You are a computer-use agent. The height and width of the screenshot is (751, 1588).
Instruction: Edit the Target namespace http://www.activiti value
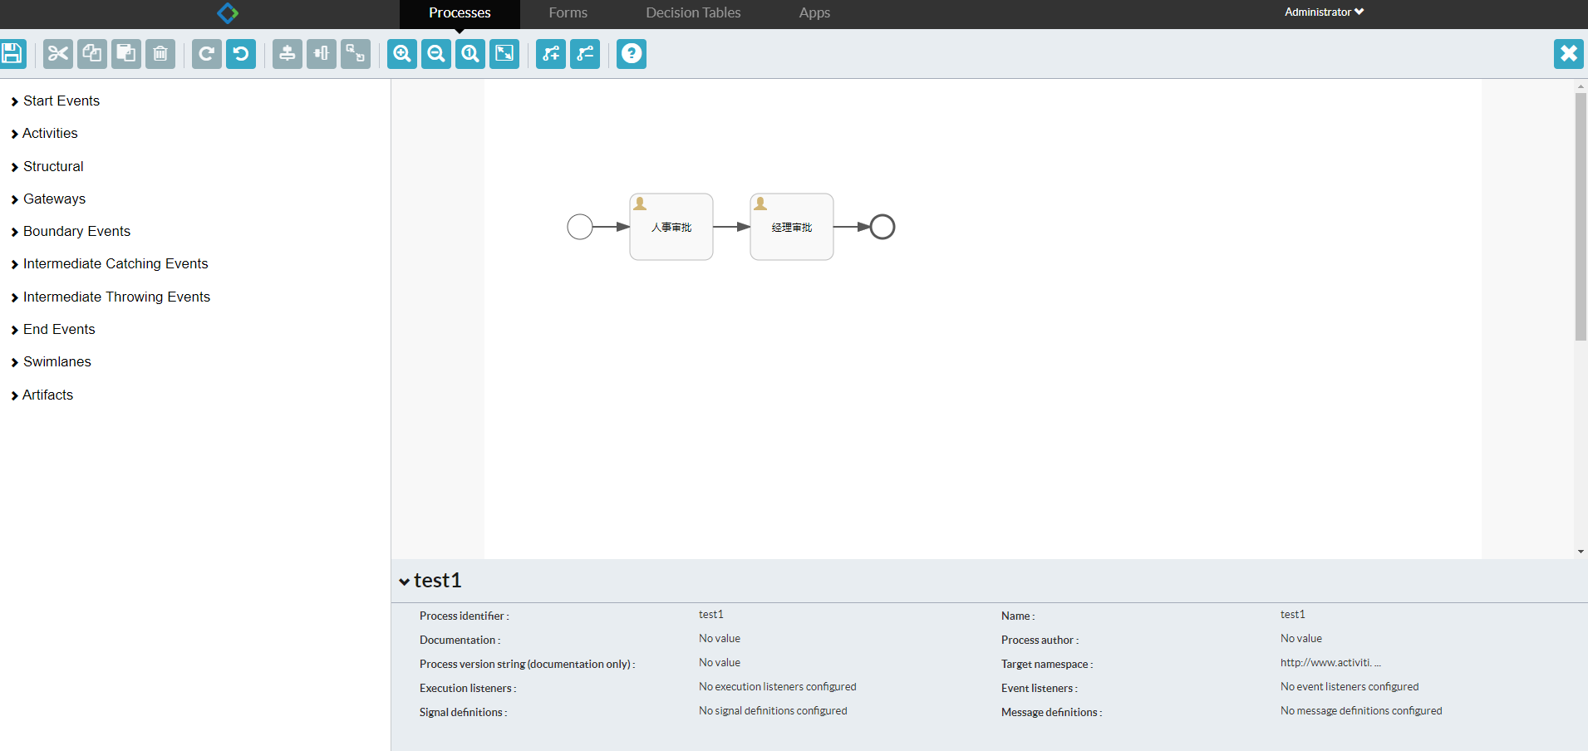click(1330, 663)
